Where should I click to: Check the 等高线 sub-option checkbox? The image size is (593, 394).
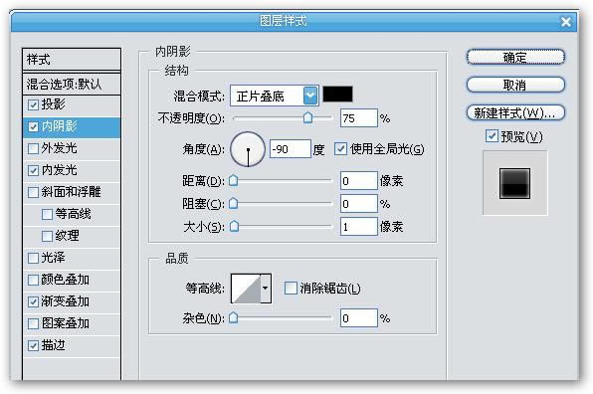[x=47, y=214]
